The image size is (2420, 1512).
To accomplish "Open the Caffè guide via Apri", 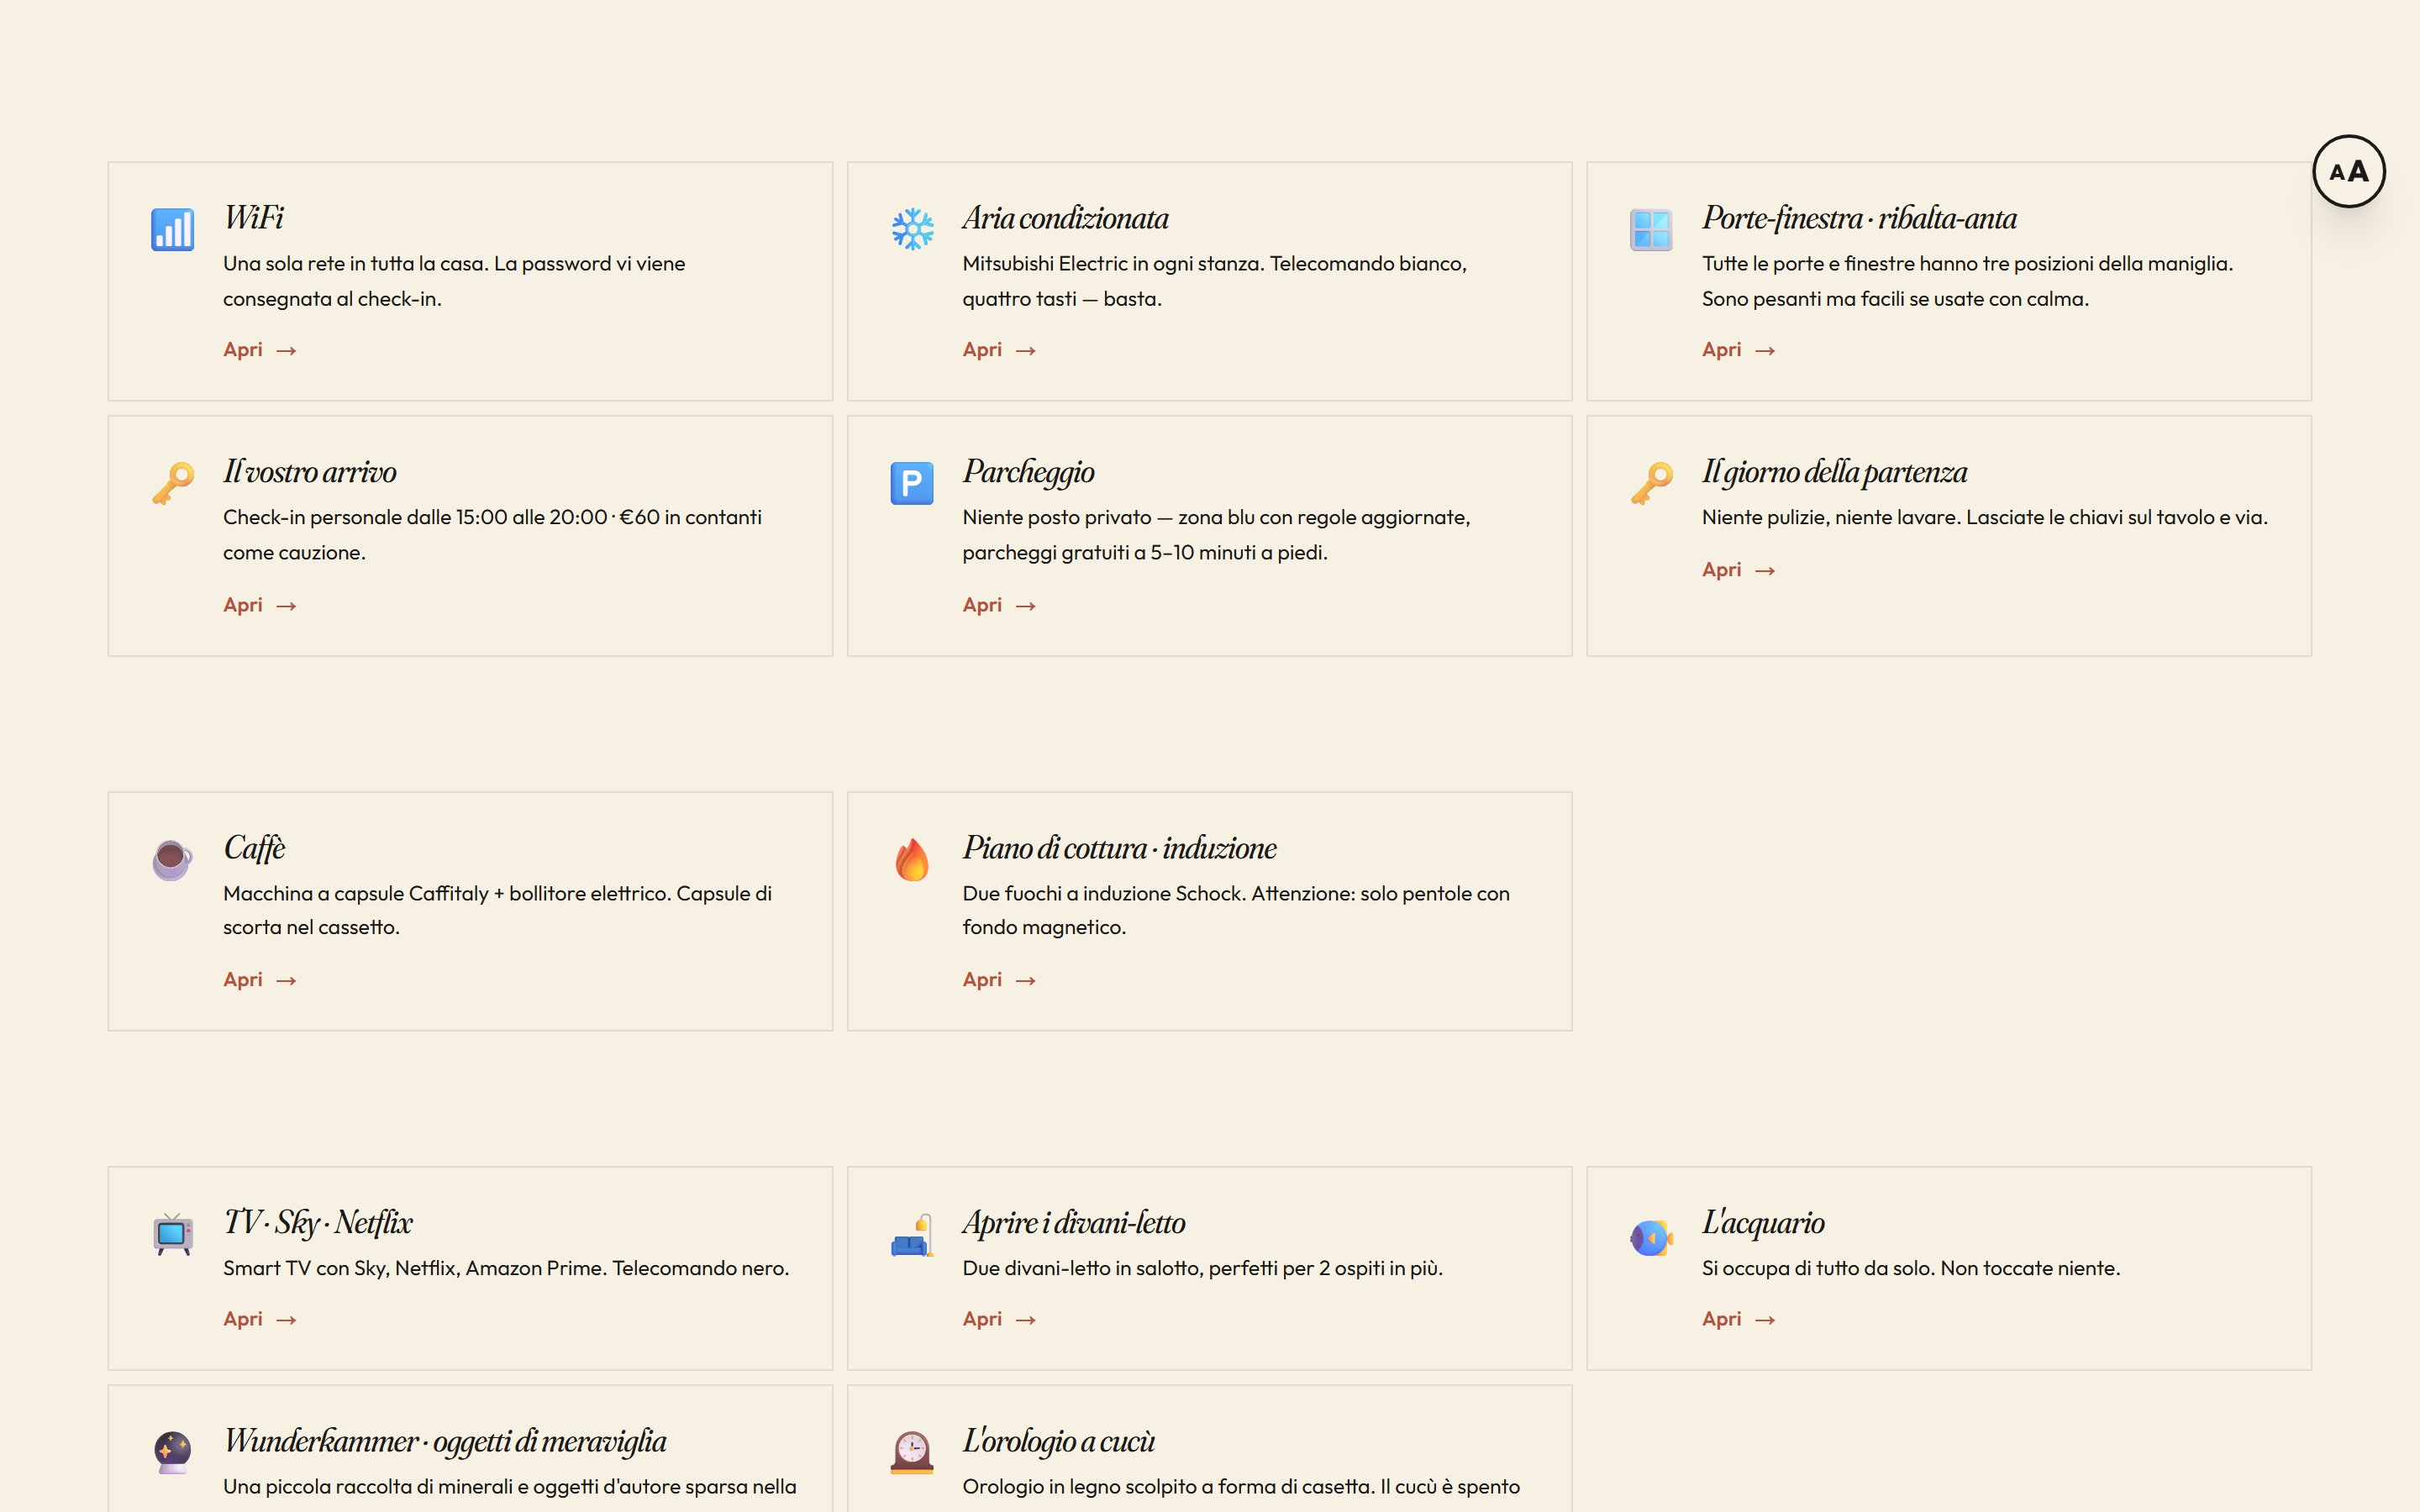I will click(x=260, y=980).
